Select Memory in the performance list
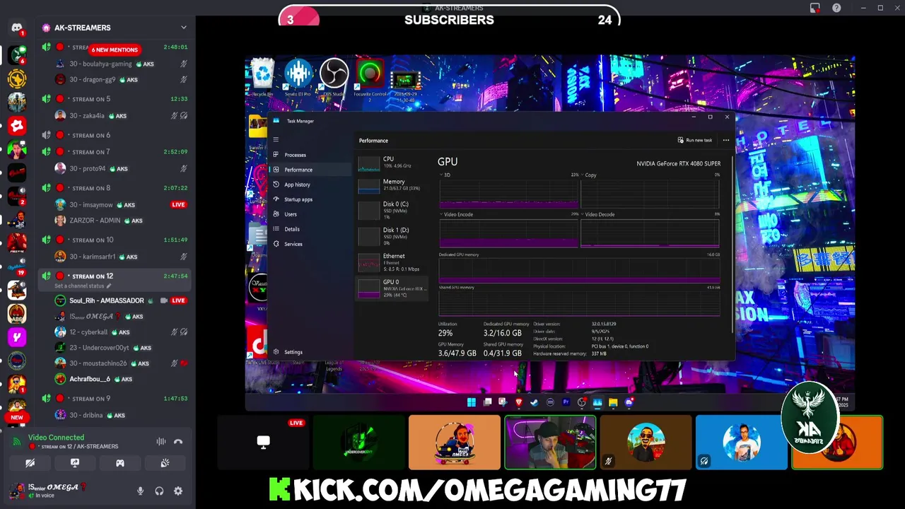Viewport: 905px width, 509px height. [x=392, y=185]
